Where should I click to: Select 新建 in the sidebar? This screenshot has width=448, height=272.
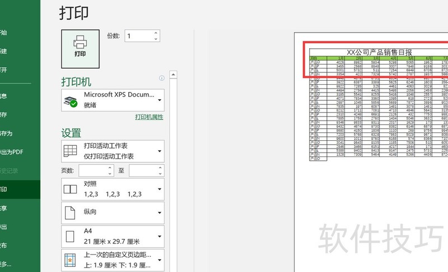pos(20,51)
